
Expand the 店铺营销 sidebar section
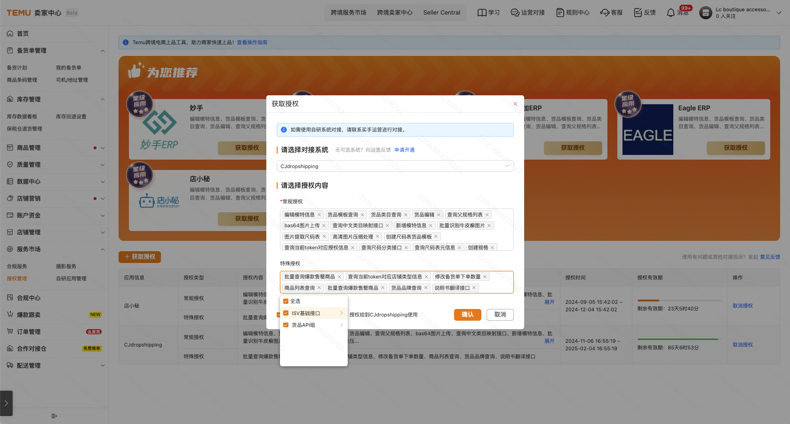(103, 199)
